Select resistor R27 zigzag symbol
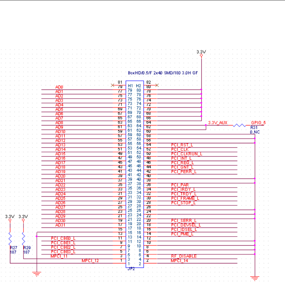Image resolution: width=285 pixels, height=284 pixels. pyautogui.click(x=10, y=238)
